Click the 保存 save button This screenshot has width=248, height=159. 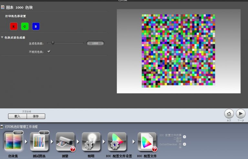tap(36, 116)
